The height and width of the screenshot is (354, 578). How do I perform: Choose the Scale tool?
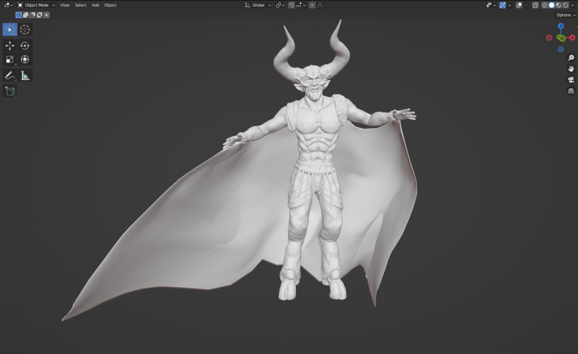click(x=10, y=59)
